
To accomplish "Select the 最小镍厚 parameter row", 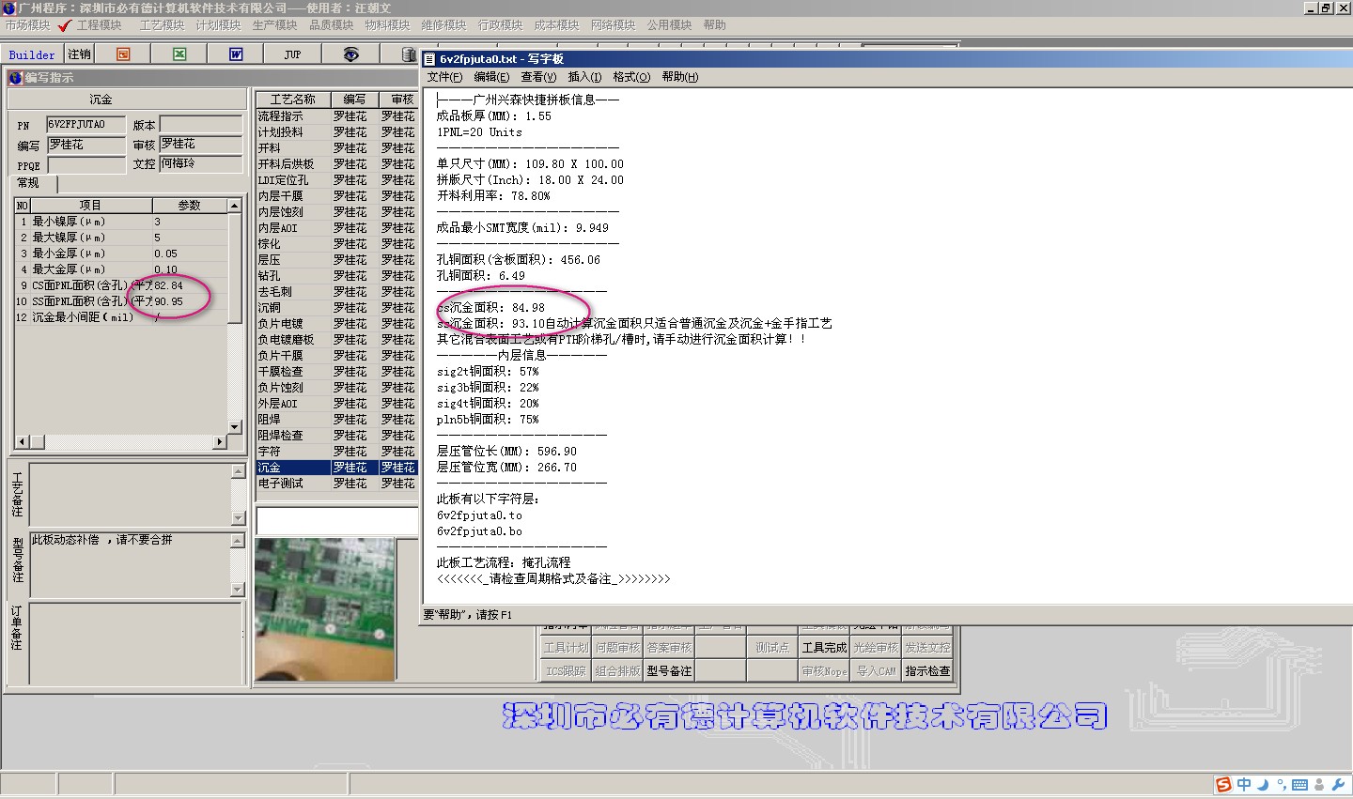I will tap(121, 222).
